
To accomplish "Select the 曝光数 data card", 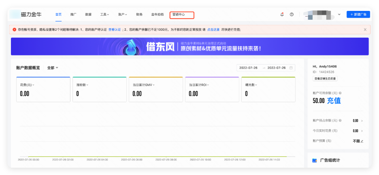I will (268, 90).
